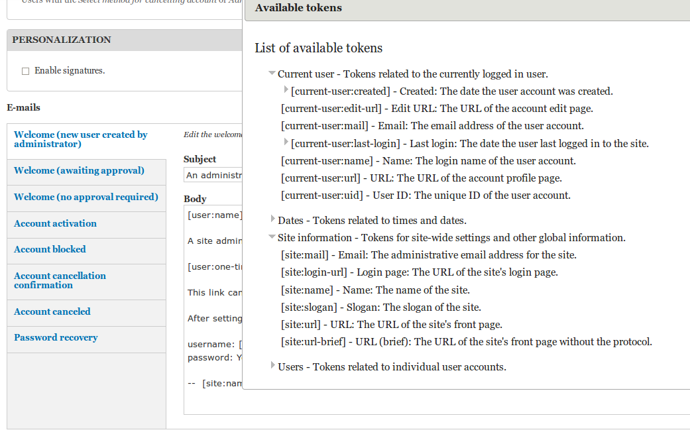Enable signatures checkbox
The width and height of the screenshot is (690, 444).
pos(26,72)
